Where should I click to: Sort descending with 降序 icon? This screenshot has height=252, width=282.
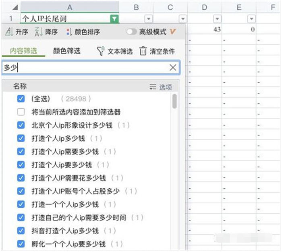[x=39, y=32]
